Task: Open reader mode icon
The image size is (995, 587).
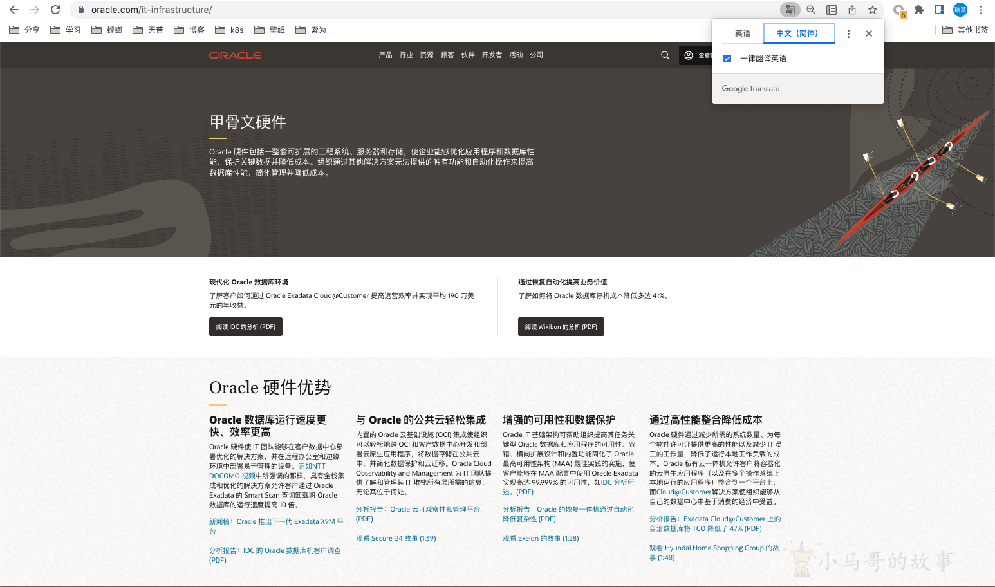Action: (x=832, y=10)
